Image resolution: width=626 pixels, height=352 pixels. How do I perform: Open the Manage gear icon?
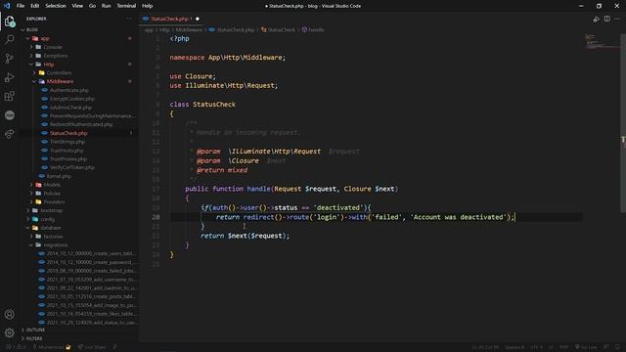(x=10, y=332)
